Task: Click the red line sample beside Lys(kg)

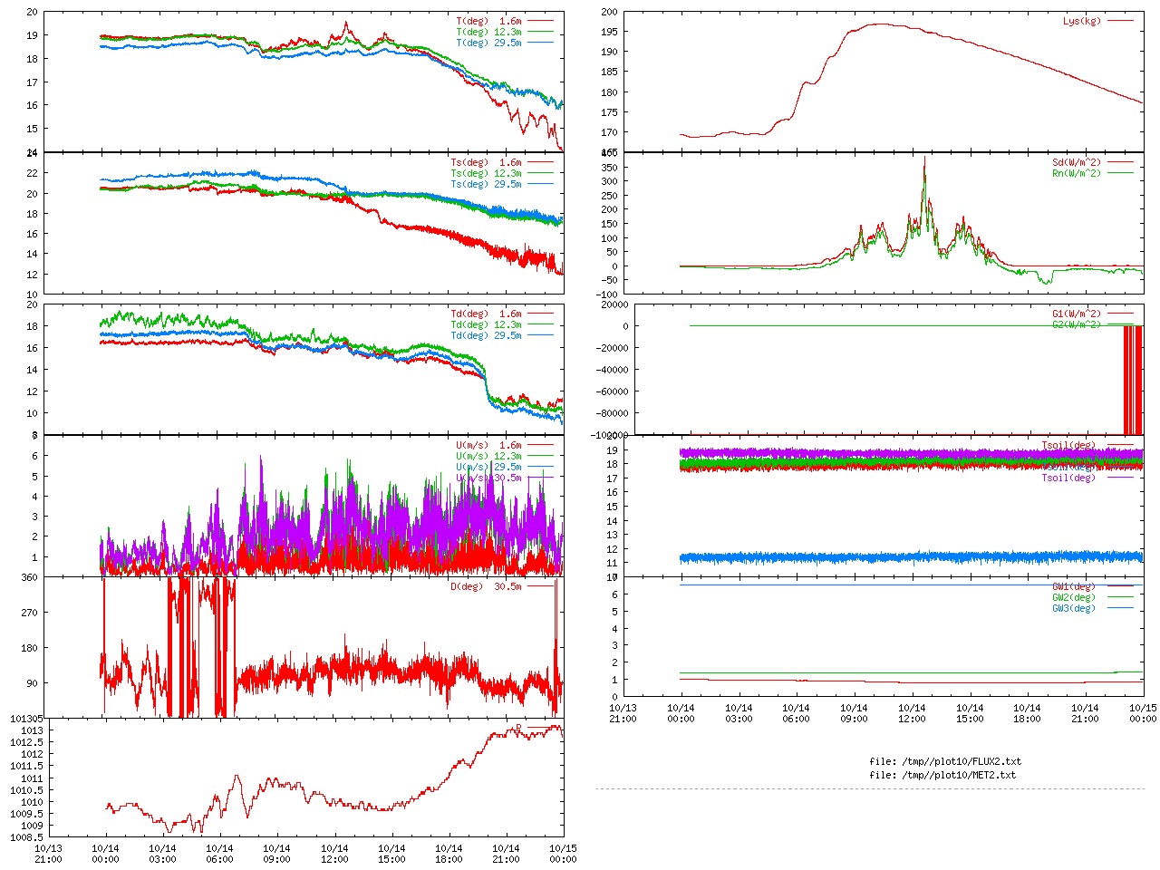Action: point(1120,21)
